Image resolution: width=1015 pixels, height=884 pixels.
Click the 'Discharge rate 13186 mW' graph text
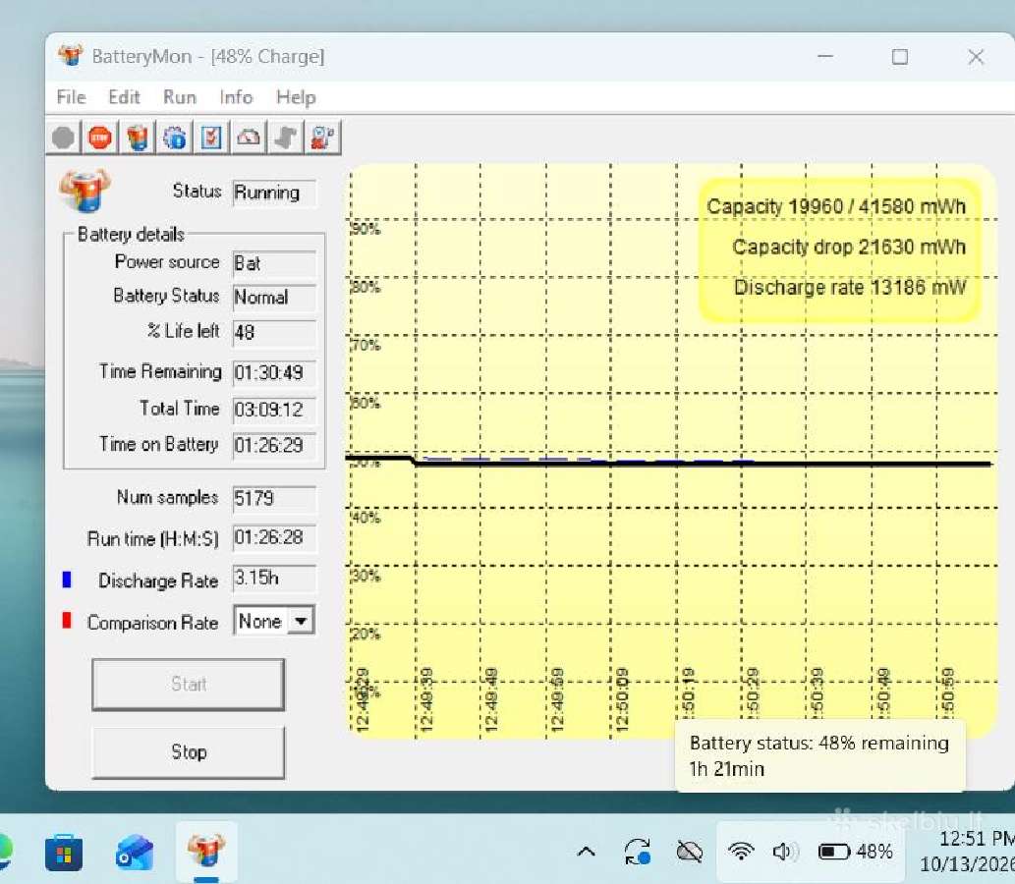point(850,287)
